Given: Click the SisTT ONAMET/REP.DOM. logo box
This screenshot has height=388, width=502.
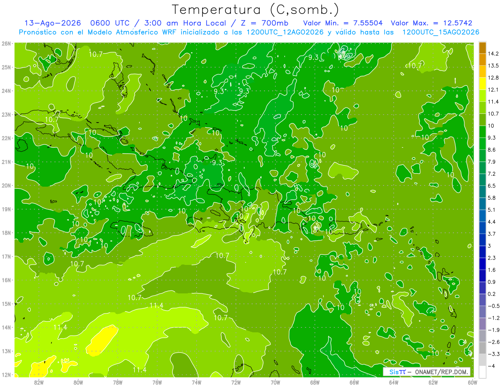Looking at the screenshot, I should coord(427,372).
